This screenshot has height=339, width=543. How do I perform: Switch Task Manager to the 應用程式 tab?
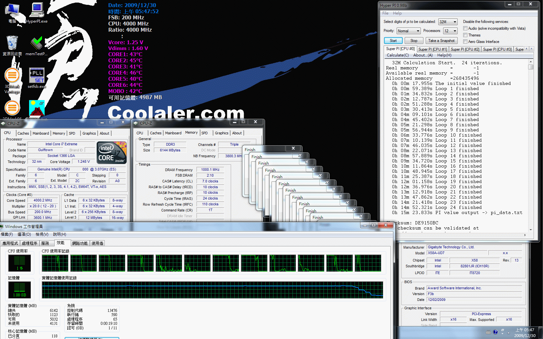pos(10,243)
